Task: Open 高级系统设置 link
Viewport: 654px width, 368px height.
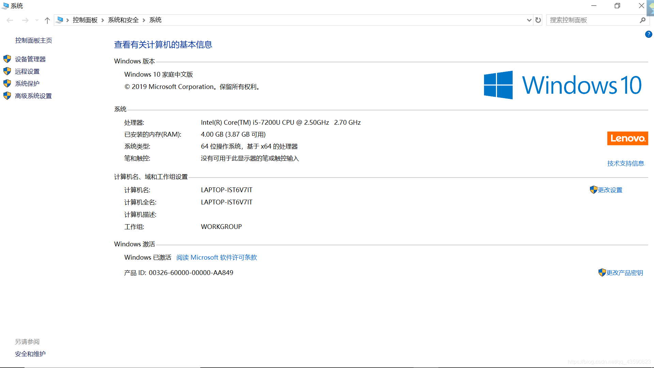Action: pyautogui.click(x=33, y=96)
